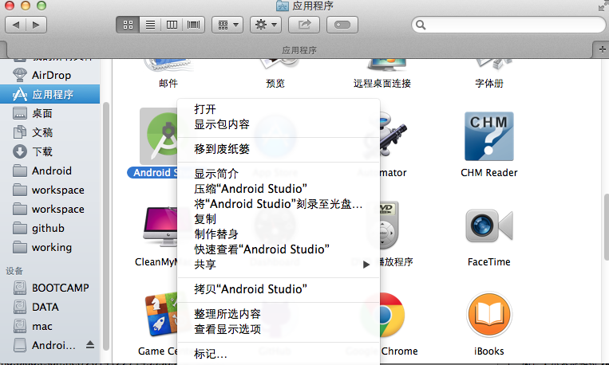Choose 打开 from context menu
Image resolution: width=609 pixels, height=365 pixels.
click(x=278, y=109)
